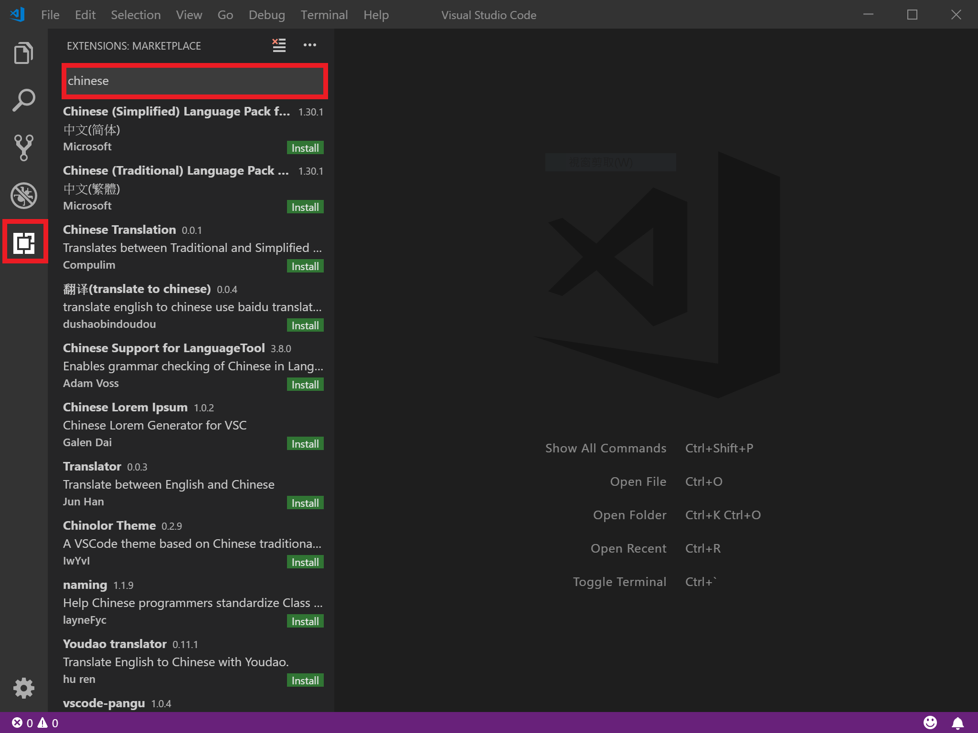Image resolution: width=978 pixels, height=733 pixels.
Task: Open the Debug view icon
Action: (x=23, y=195)
